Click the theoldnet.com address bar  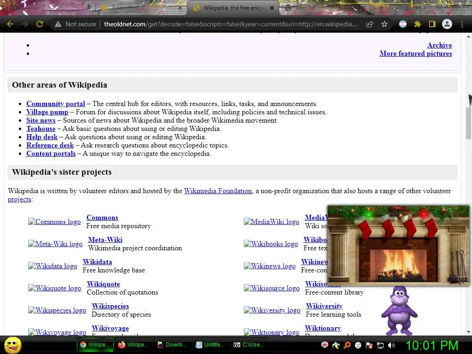[x=231, y=24]
